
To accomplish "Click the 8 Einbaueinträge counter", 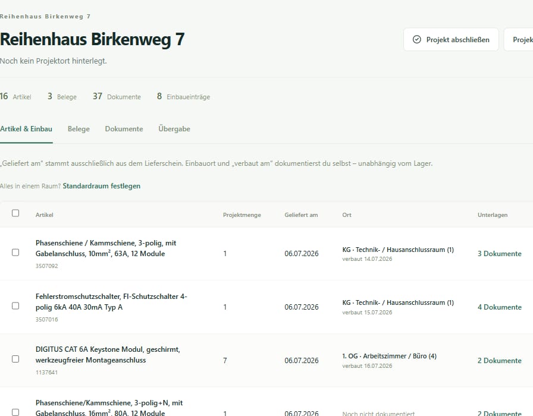I will (x=183, y=96).
